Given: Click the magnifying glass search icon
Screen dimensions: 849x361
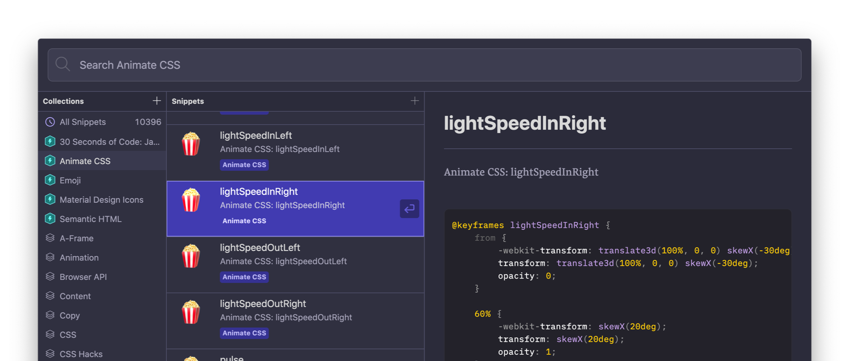Looking at the screenshot, I should (x=62, y=64).
